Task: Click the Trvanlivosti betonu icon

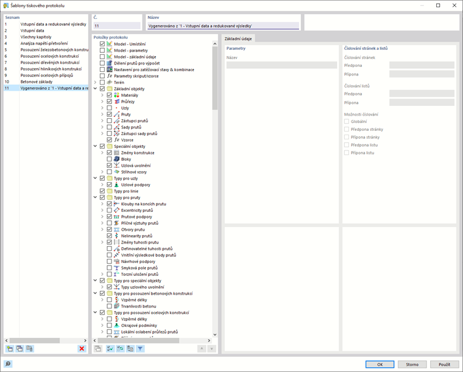Action: click(116, 306)
